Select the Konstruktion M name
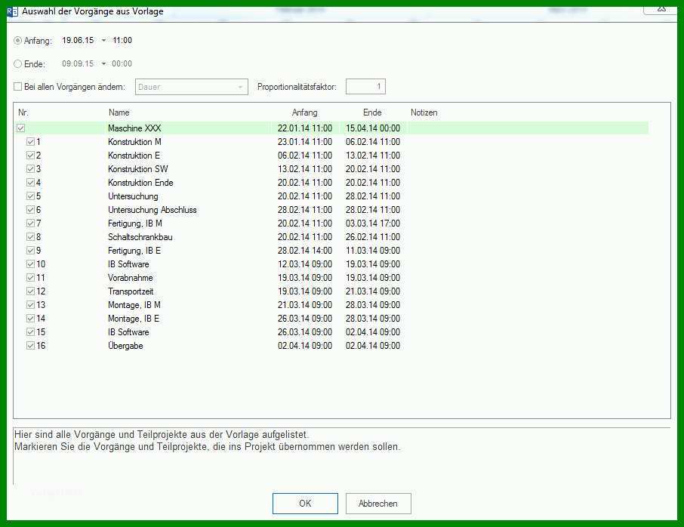Viewport: 684px width, 527px height. point(134,142)
